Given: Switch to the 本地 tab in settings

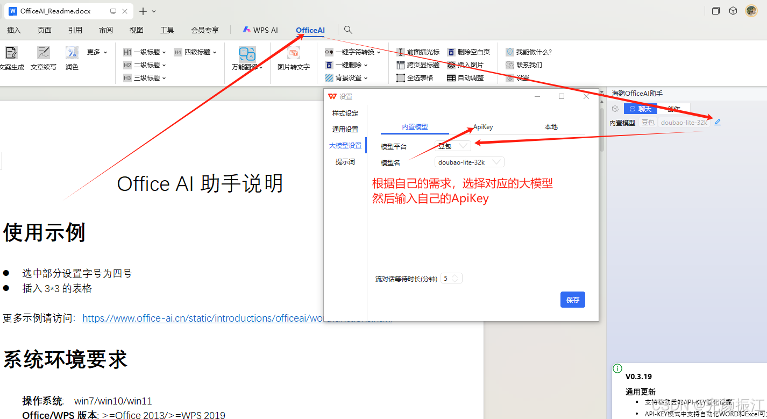Looking at the screenshot, I should coord(551,127).
